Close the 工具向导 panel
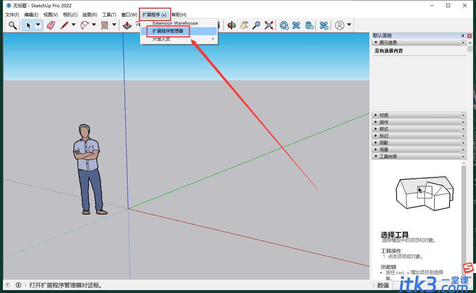The image size is (476, 293). click(463, 156)
